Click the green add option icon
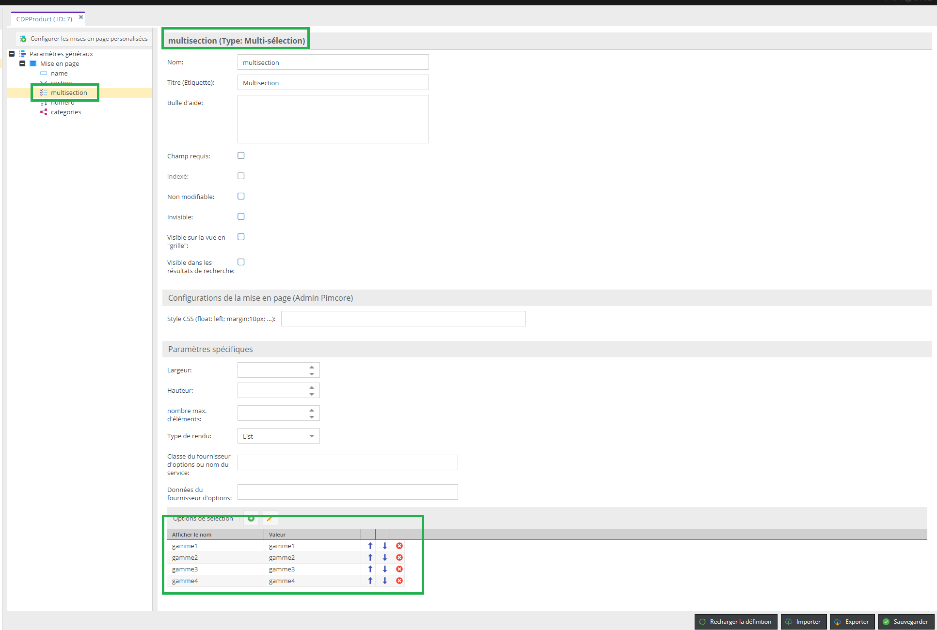Image resolution: width=937 pixels, height=630 pixels. [251, 518]
